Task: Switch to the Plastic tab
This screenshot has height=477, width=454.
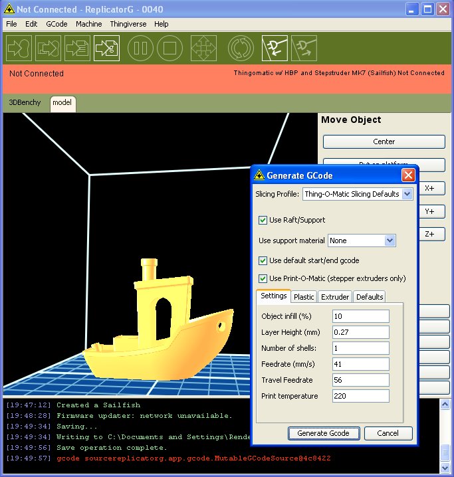Action: (x=304, y=297)
